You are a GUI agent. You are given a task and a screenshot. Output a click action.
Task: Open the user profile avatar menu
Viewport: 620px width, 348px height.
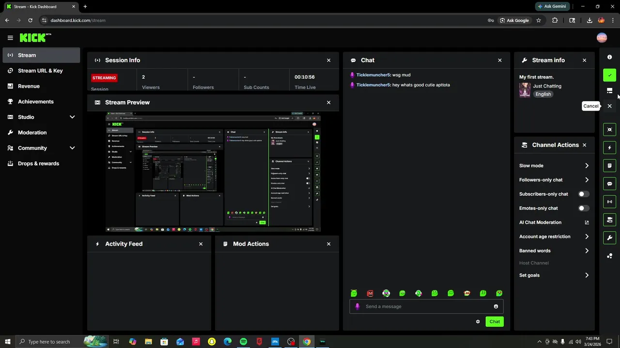[602, 38]
